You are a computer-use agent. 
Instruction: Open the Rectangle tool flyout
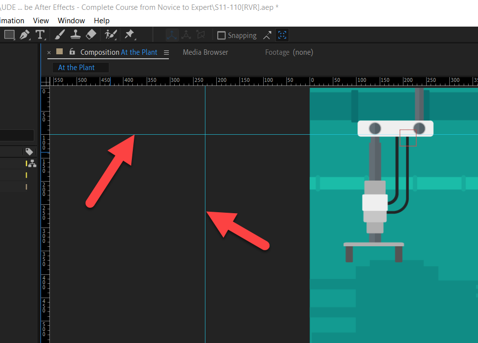point(15,39)
